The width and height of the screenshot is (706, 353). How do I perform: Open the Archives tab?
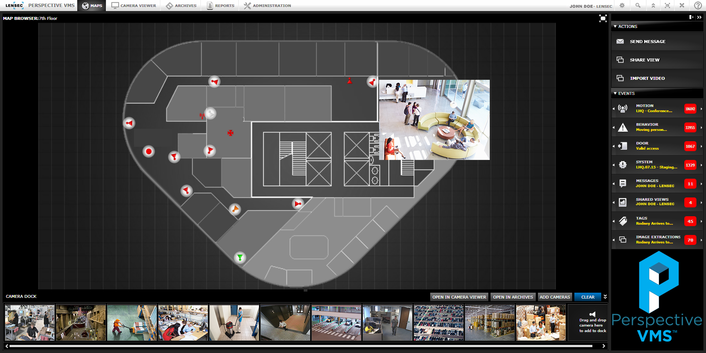[181, 6]
